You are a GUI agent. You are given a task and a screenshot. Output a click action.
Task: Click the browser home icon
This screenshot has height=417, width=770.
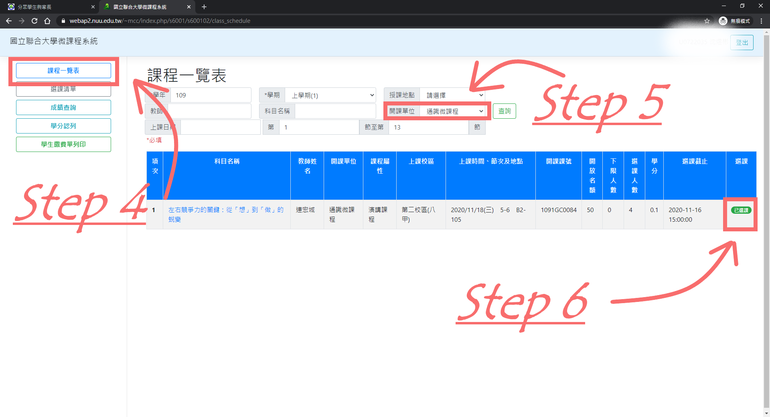coord(47,21)
